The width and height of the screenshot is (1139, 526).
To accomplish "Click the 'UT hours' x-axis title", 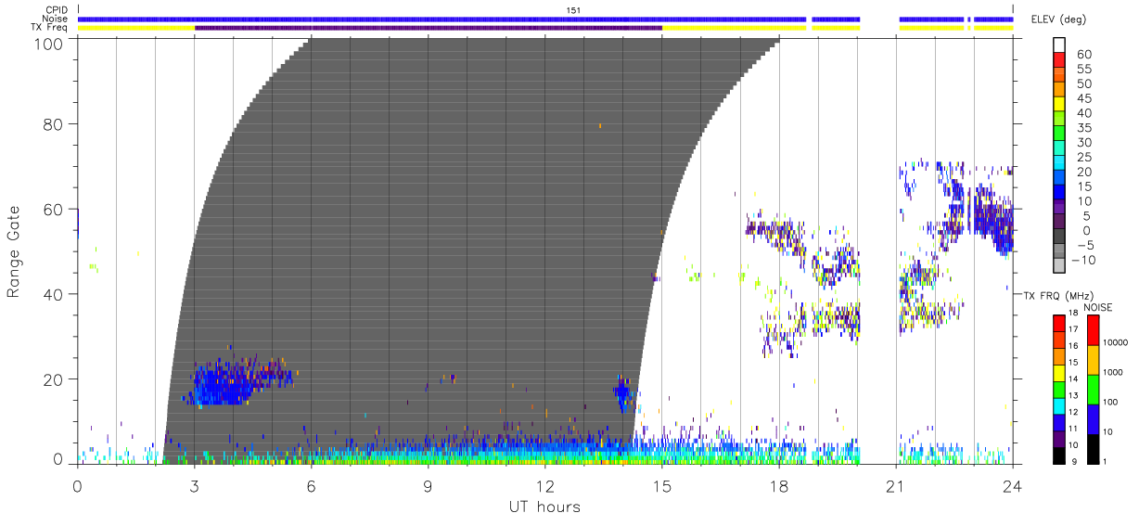I will pyautogui.click(x=544, y=507).
